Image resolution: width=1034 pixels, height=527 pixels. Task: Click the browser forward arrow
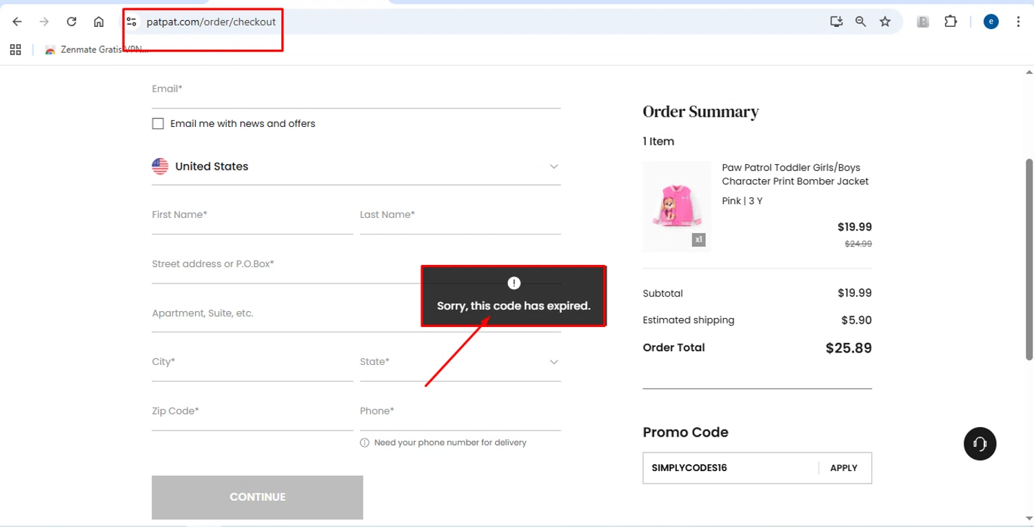44,22
